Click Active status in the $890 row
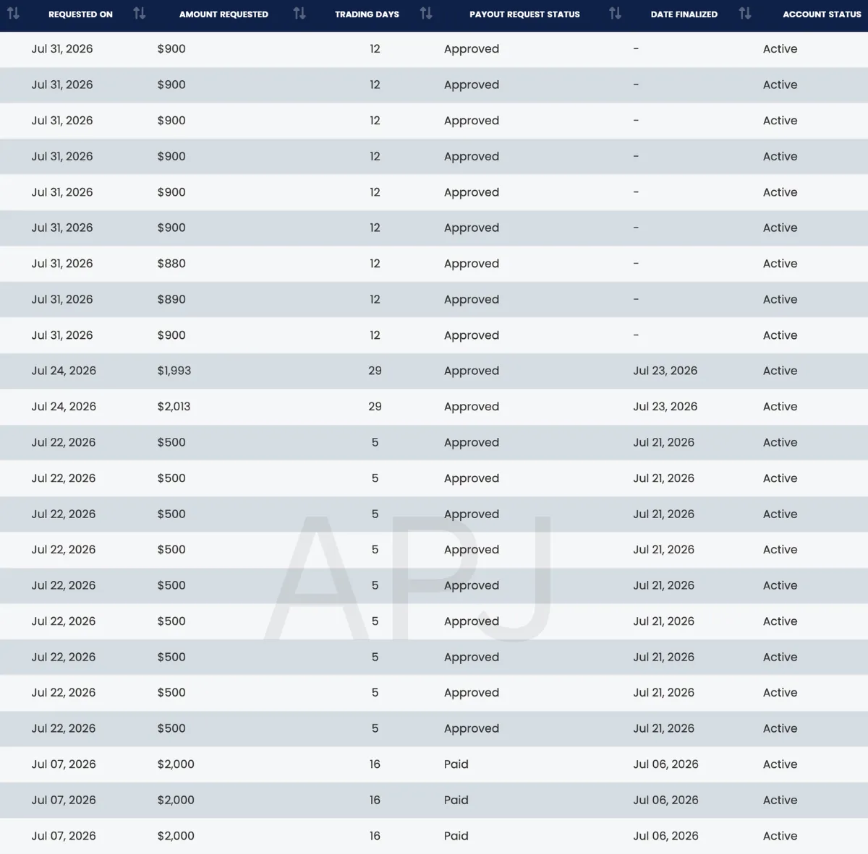The image size is (868, 854). [780, 299]
